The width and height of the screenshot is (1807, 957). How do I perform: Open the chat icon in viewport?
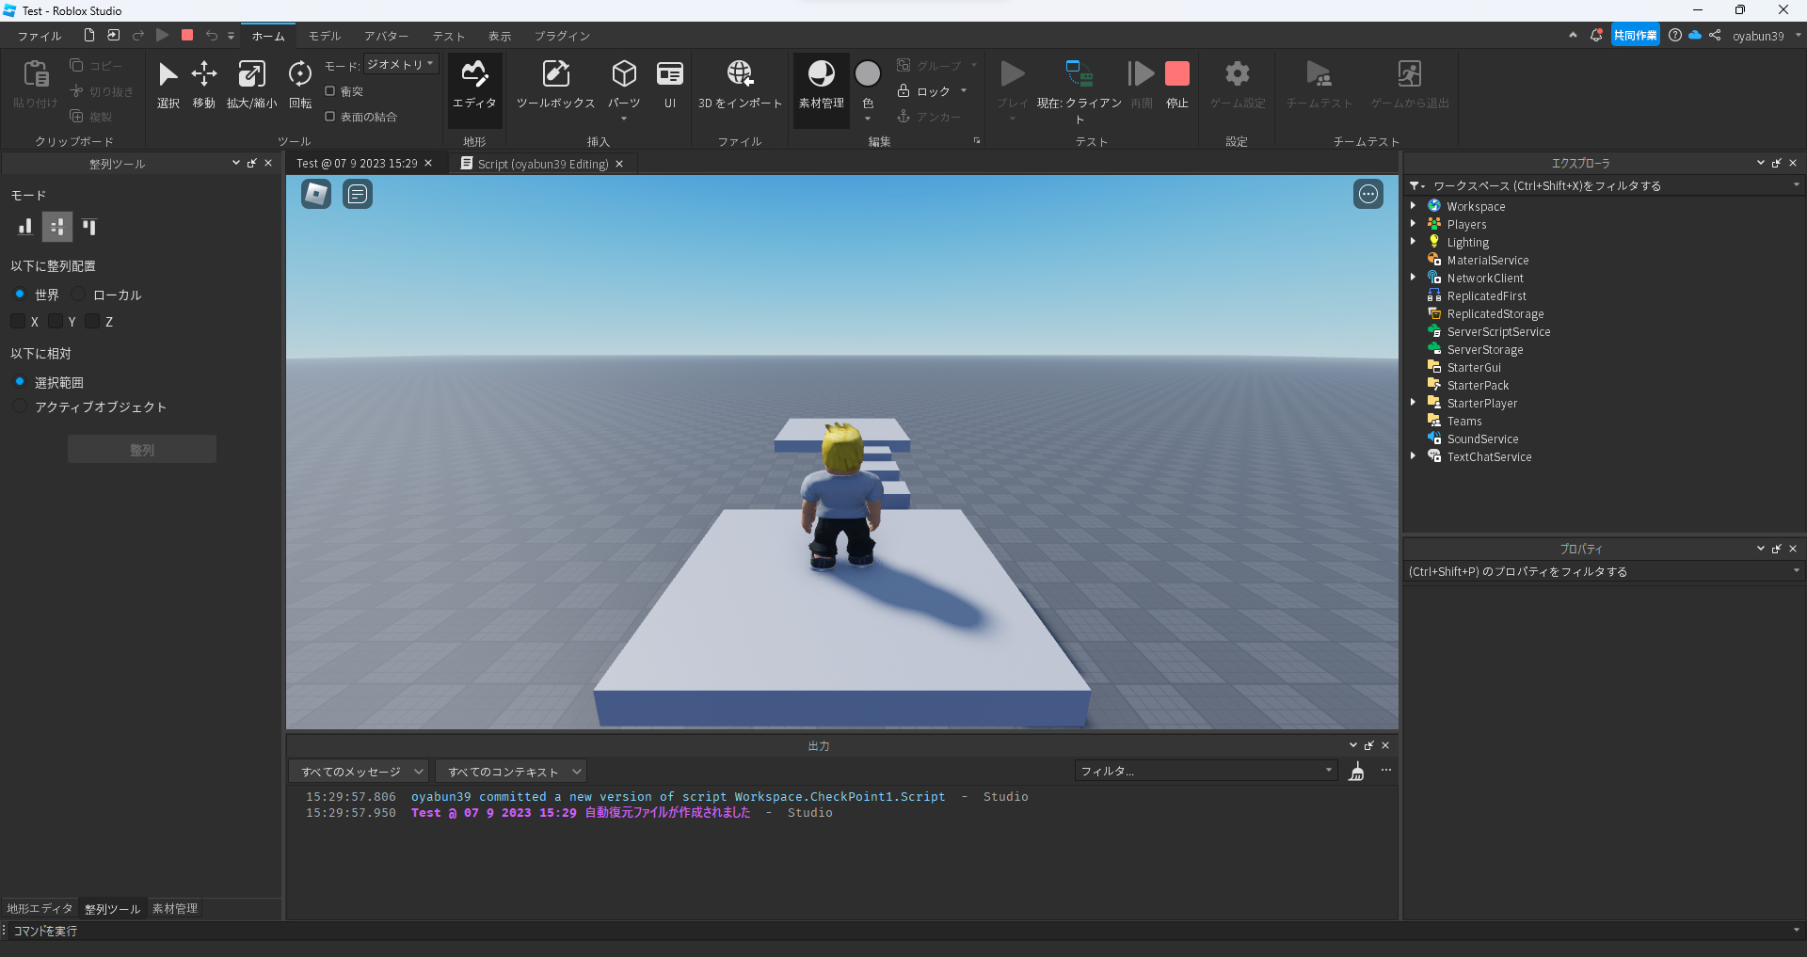click(358, 194)
